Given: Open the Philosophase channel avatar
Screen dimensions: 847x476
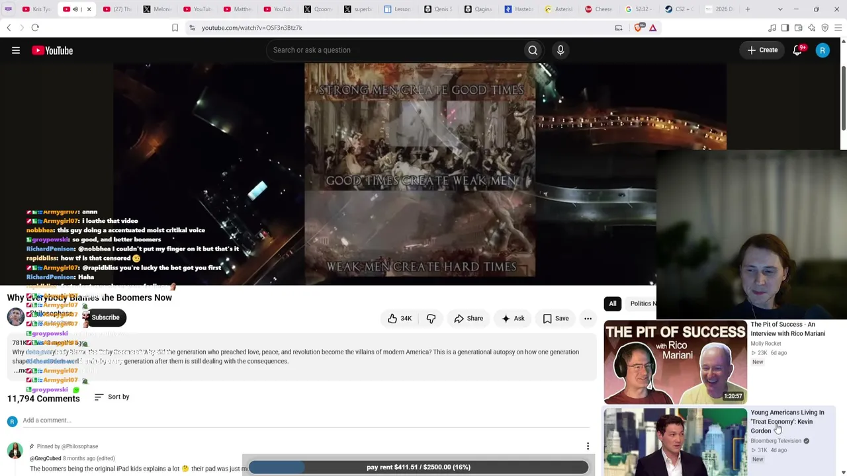Looking at the screenshot, I should tap(16, 317).
